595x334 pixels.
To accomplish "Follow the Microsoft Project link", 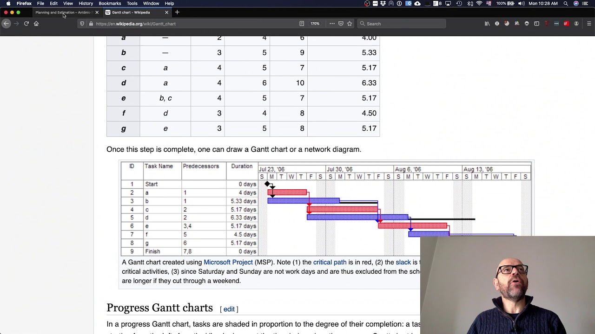I will tap(228, 262).
